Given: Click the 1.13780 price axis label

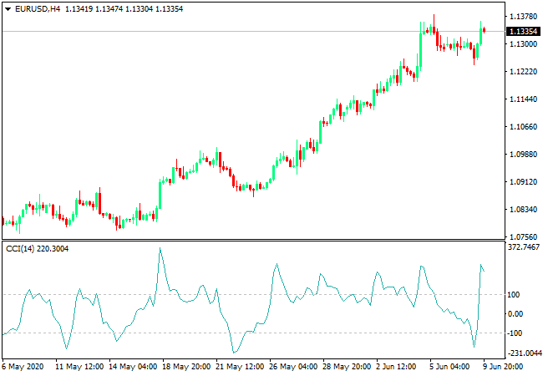Looking at the screenshot, I should 521,17.
